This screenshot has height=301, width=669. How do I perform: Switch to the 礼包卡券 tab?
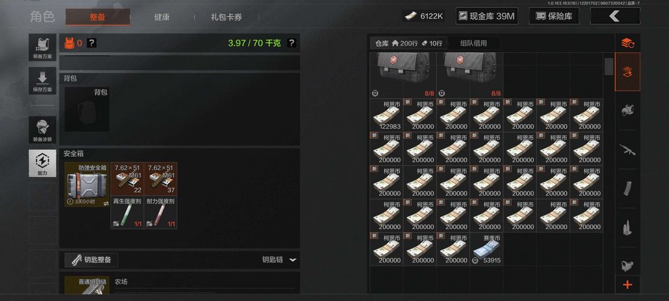(x=226, y=17)
